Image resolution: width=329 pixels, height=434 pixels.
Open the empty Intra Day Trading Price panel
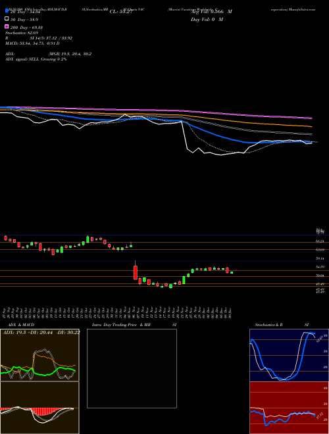pos(132,368)
